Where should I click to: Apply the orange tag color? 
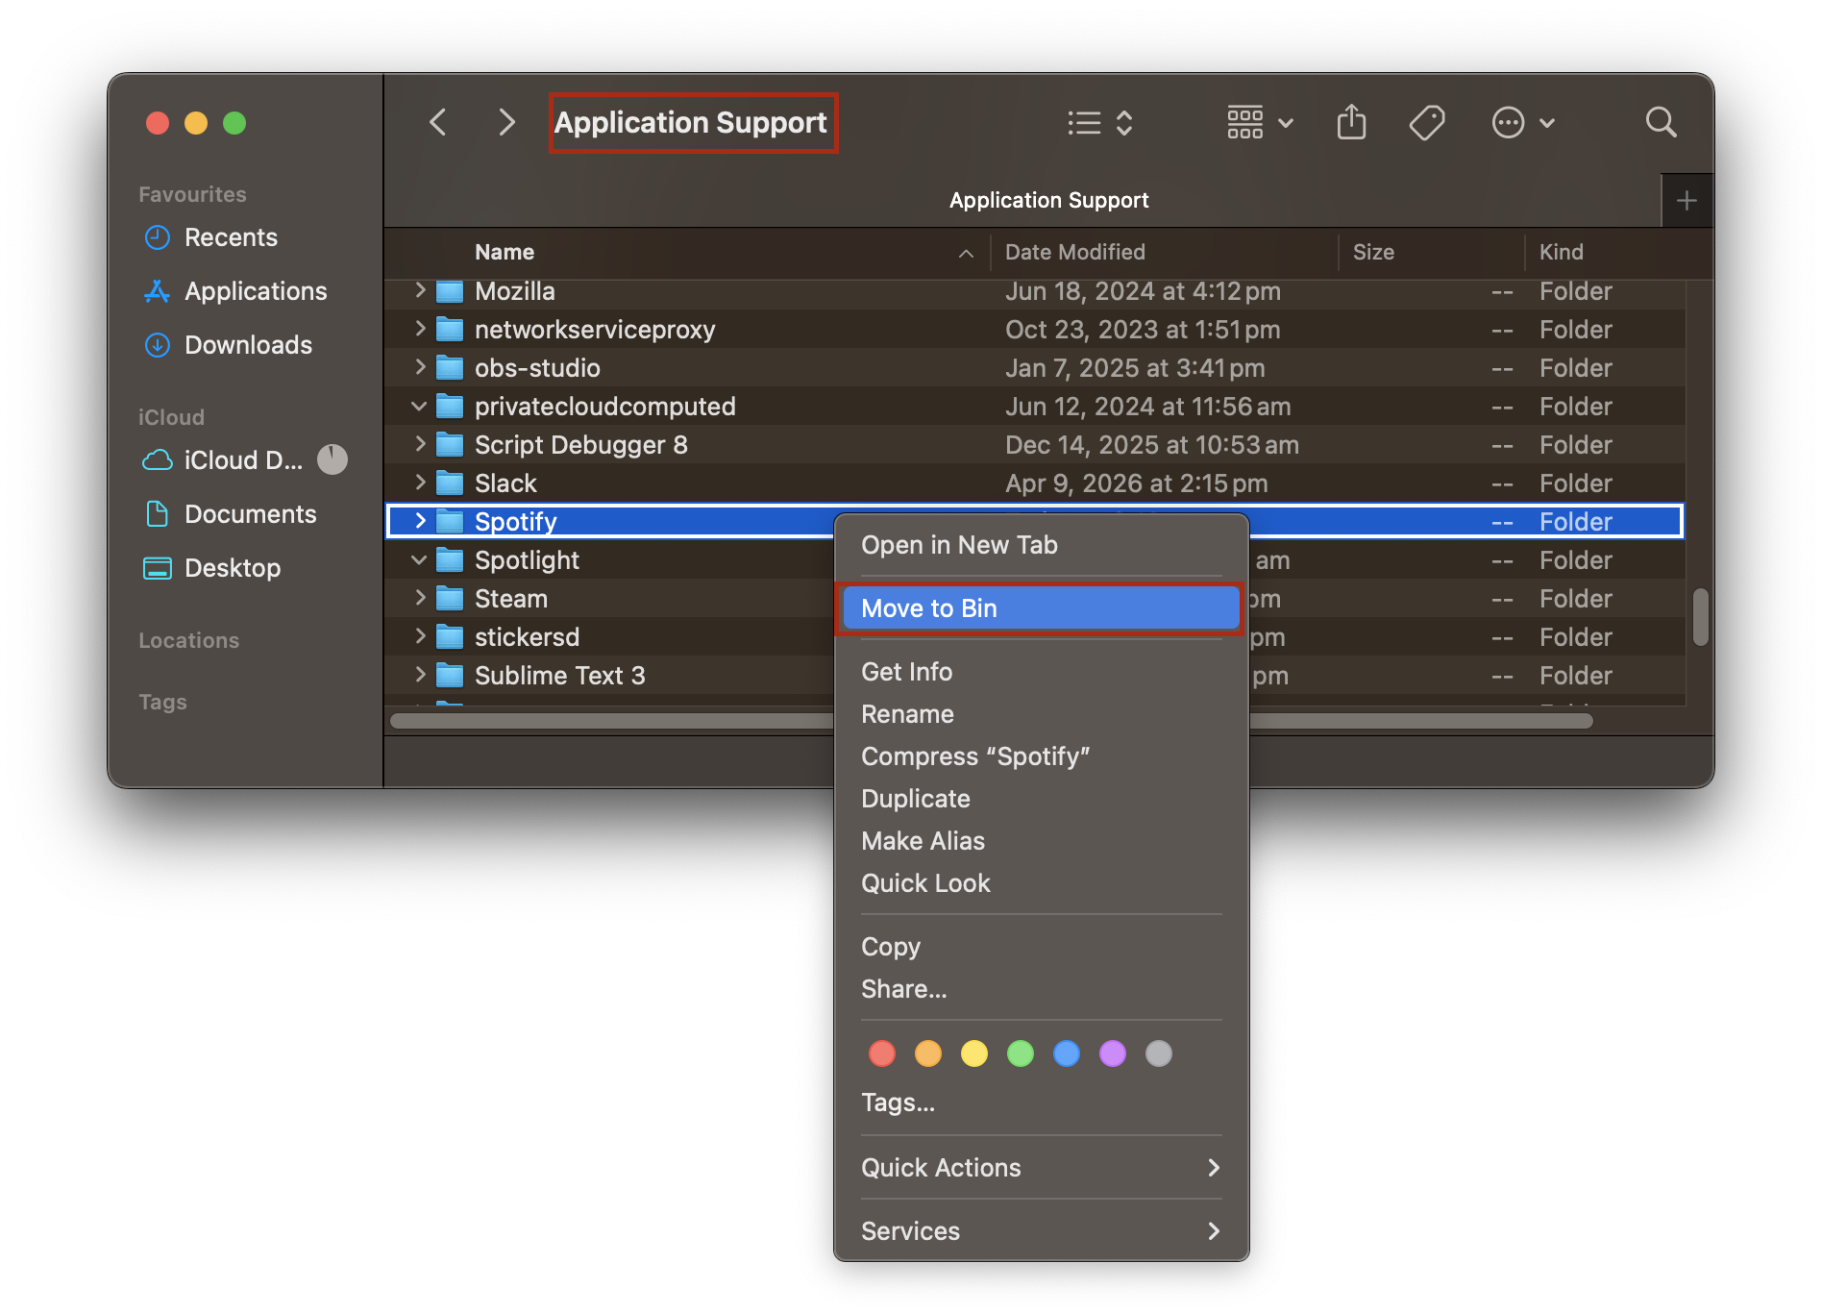928,1053
